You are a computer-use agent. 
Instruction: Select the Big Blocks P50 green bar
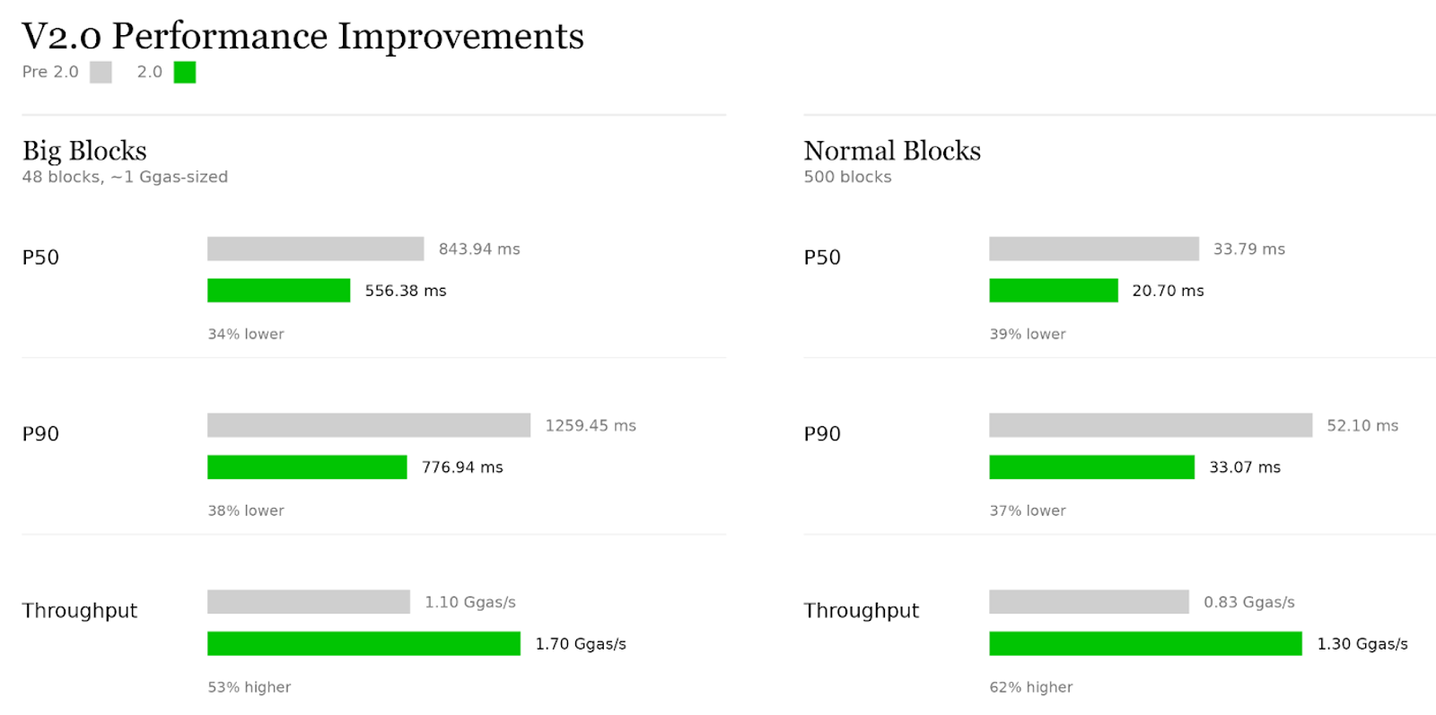click(278, 290)
